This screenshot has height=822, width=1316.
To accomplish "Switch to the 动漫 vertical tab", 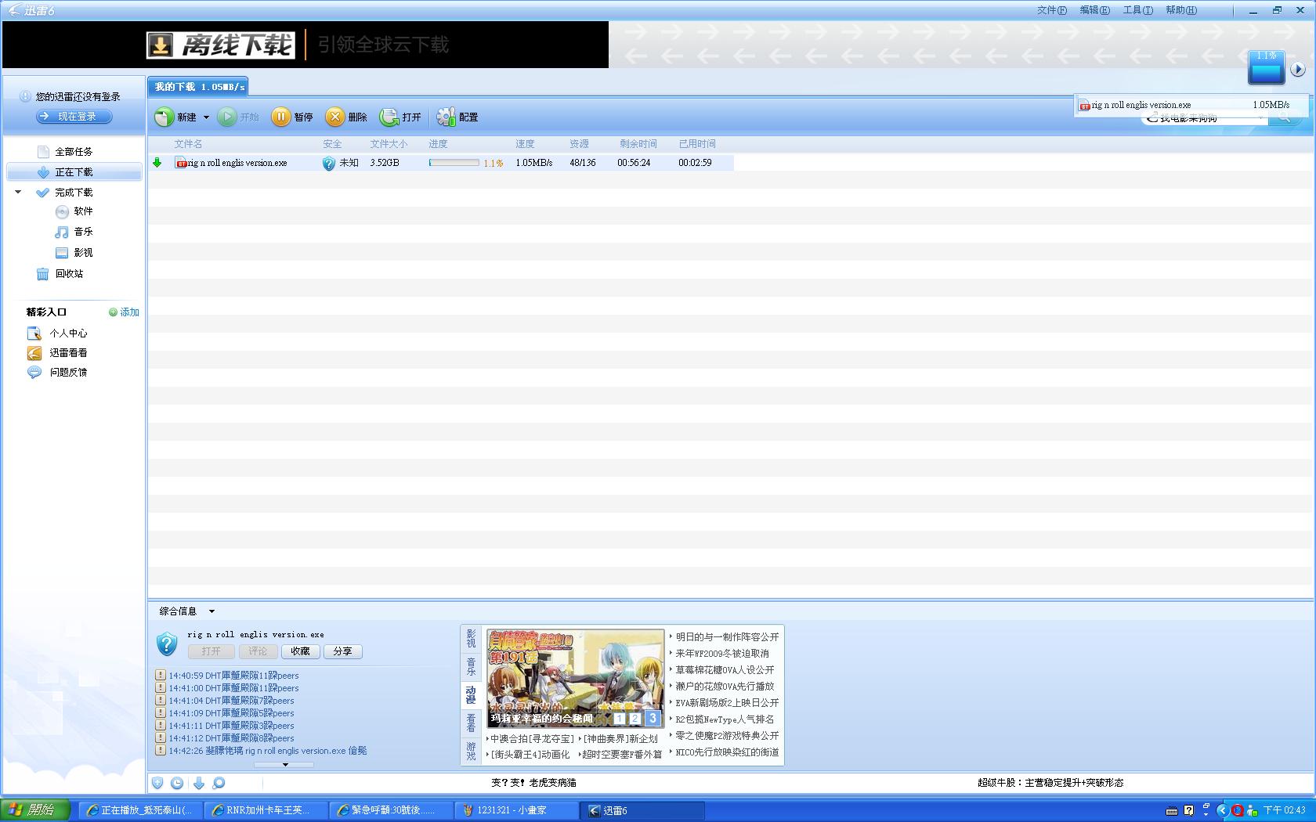I will click(x=471, y=695).
